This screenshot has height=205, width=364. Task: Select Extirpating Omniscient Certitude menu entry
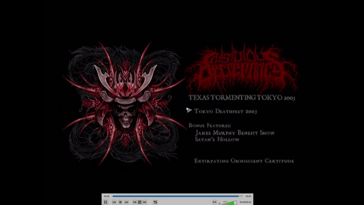pyautogui.click(x=244, y=161)
